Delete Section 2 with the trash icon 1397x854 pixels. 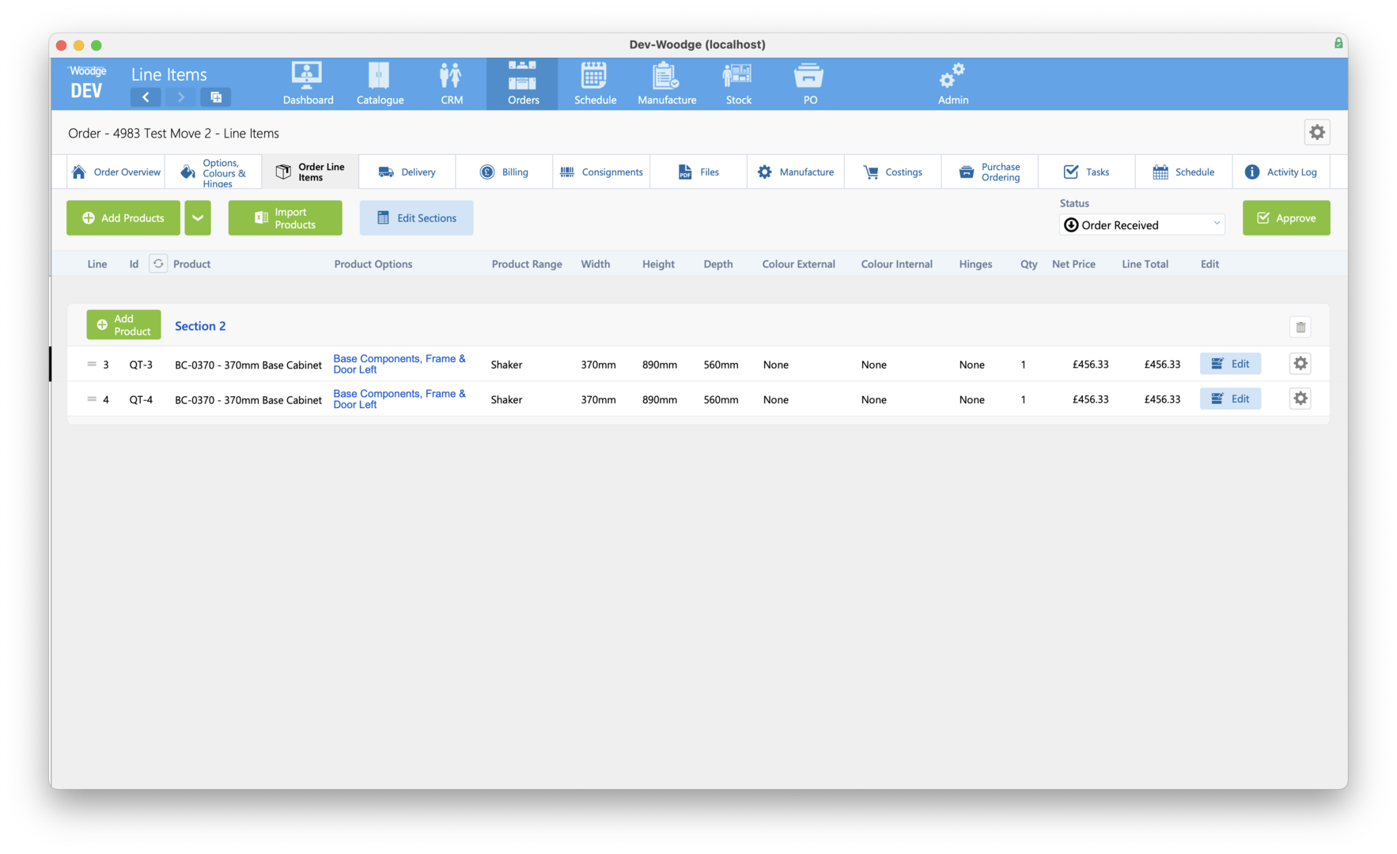click(1300, 327)
